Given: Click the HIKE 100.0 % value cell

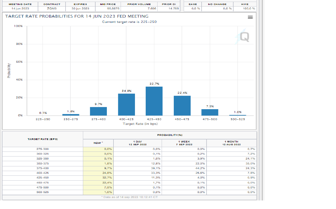Looking at the screenshot, I should click(x=245, y=9).
